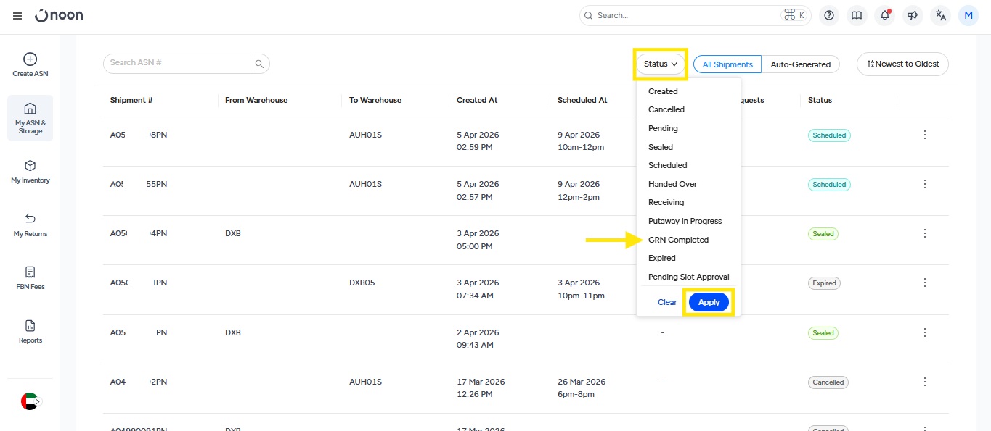Click the Apply filter button
991x431 pixels.
coord(709,302)
